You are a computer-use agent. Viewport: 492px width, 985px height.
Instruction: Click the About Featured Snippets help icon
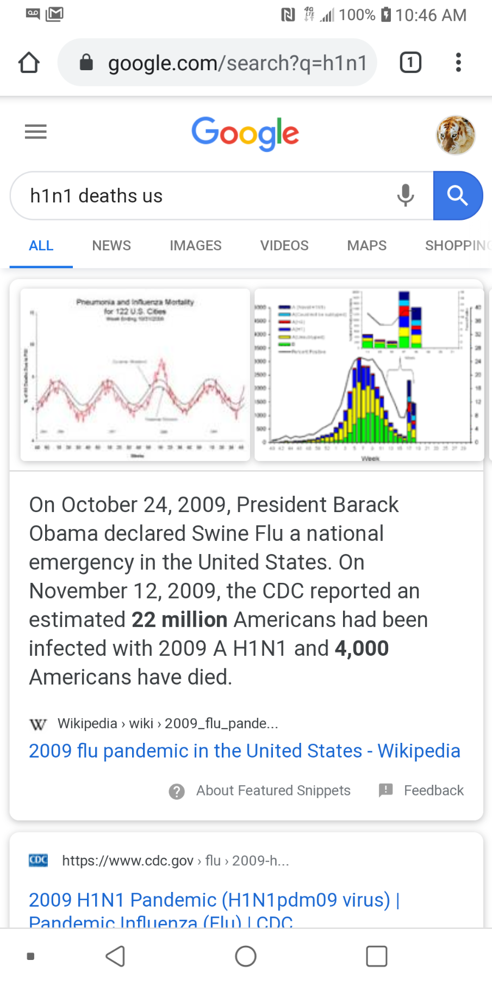click(x=177, y=791)
